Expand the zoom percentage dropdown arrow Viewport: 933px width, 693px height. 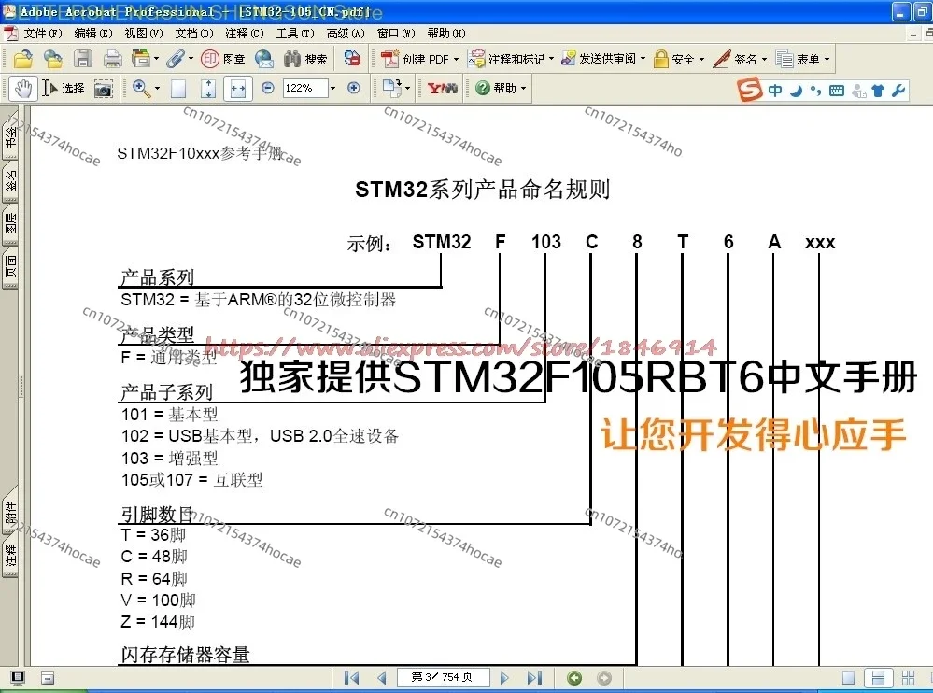point(332,89)
